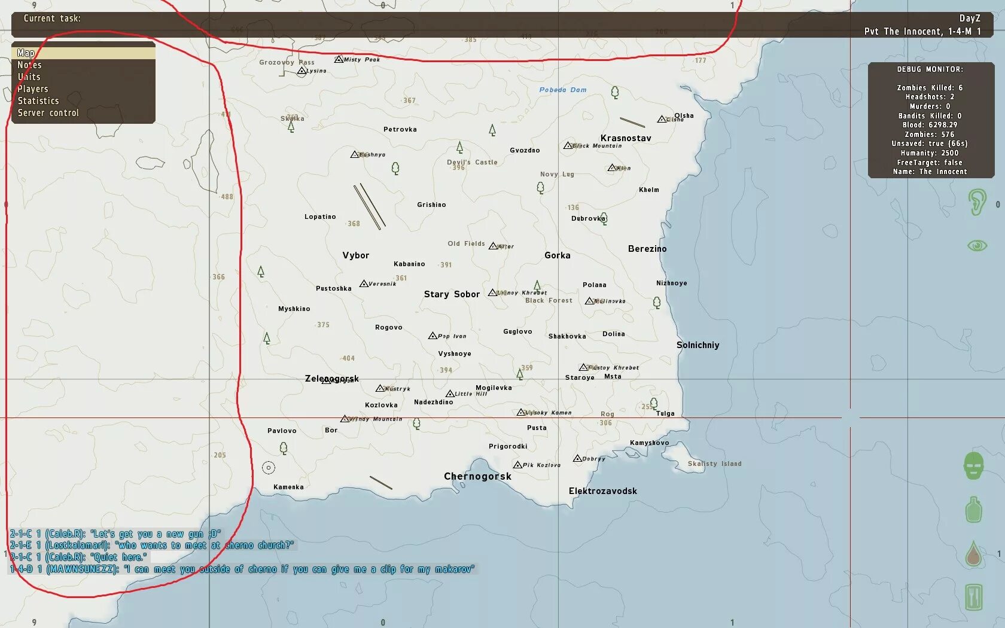
Task: Click the Pop Ivan hill triangle marker
Action: click(433, 336)
